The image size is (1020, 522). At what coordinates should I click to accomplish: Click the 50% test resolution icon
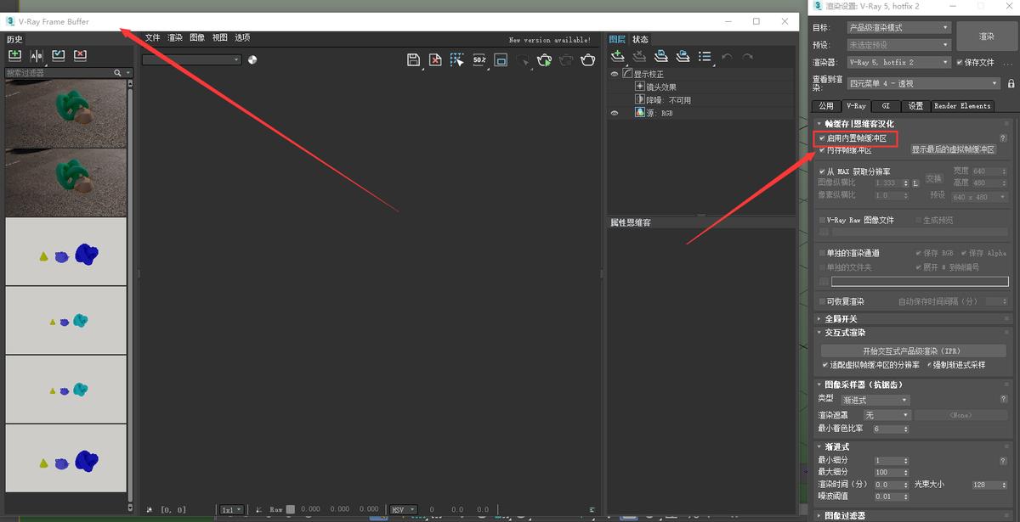tap(479, 59)
